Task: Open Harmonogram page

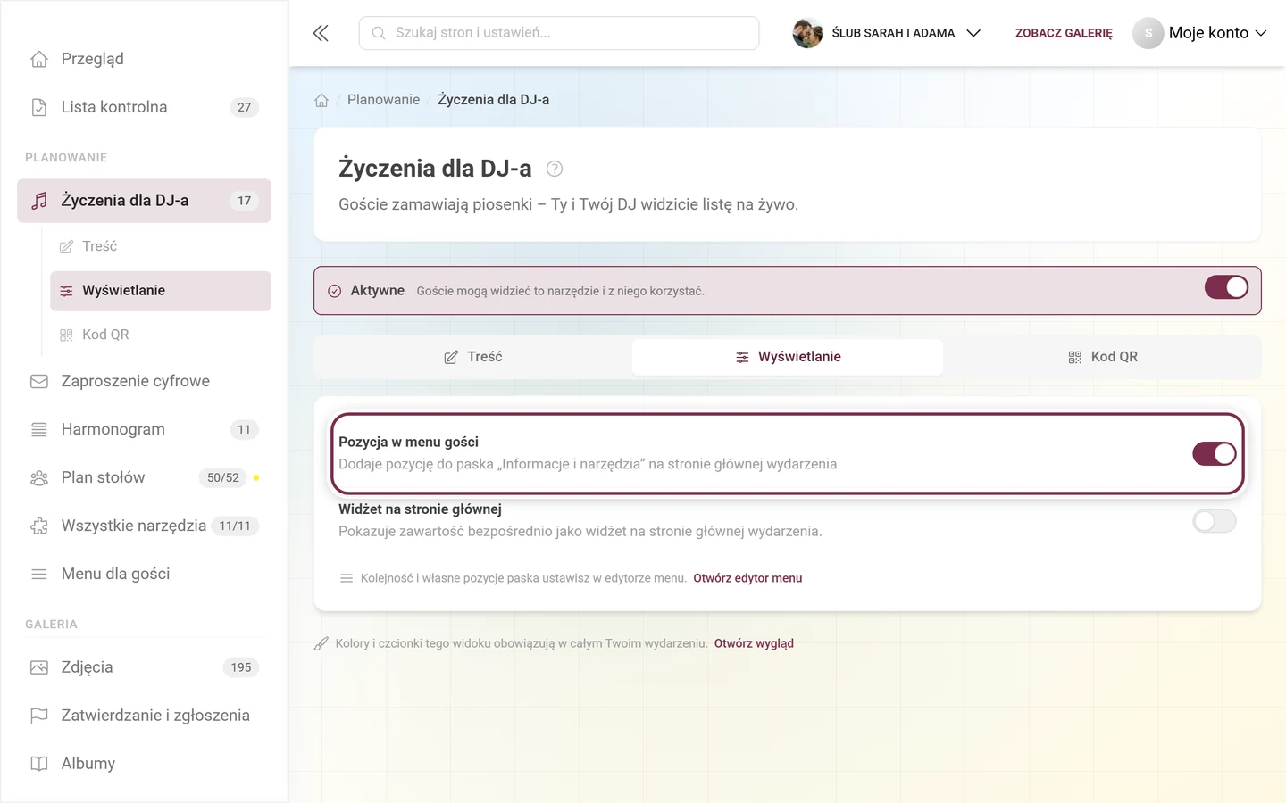Action: [144, 429]
